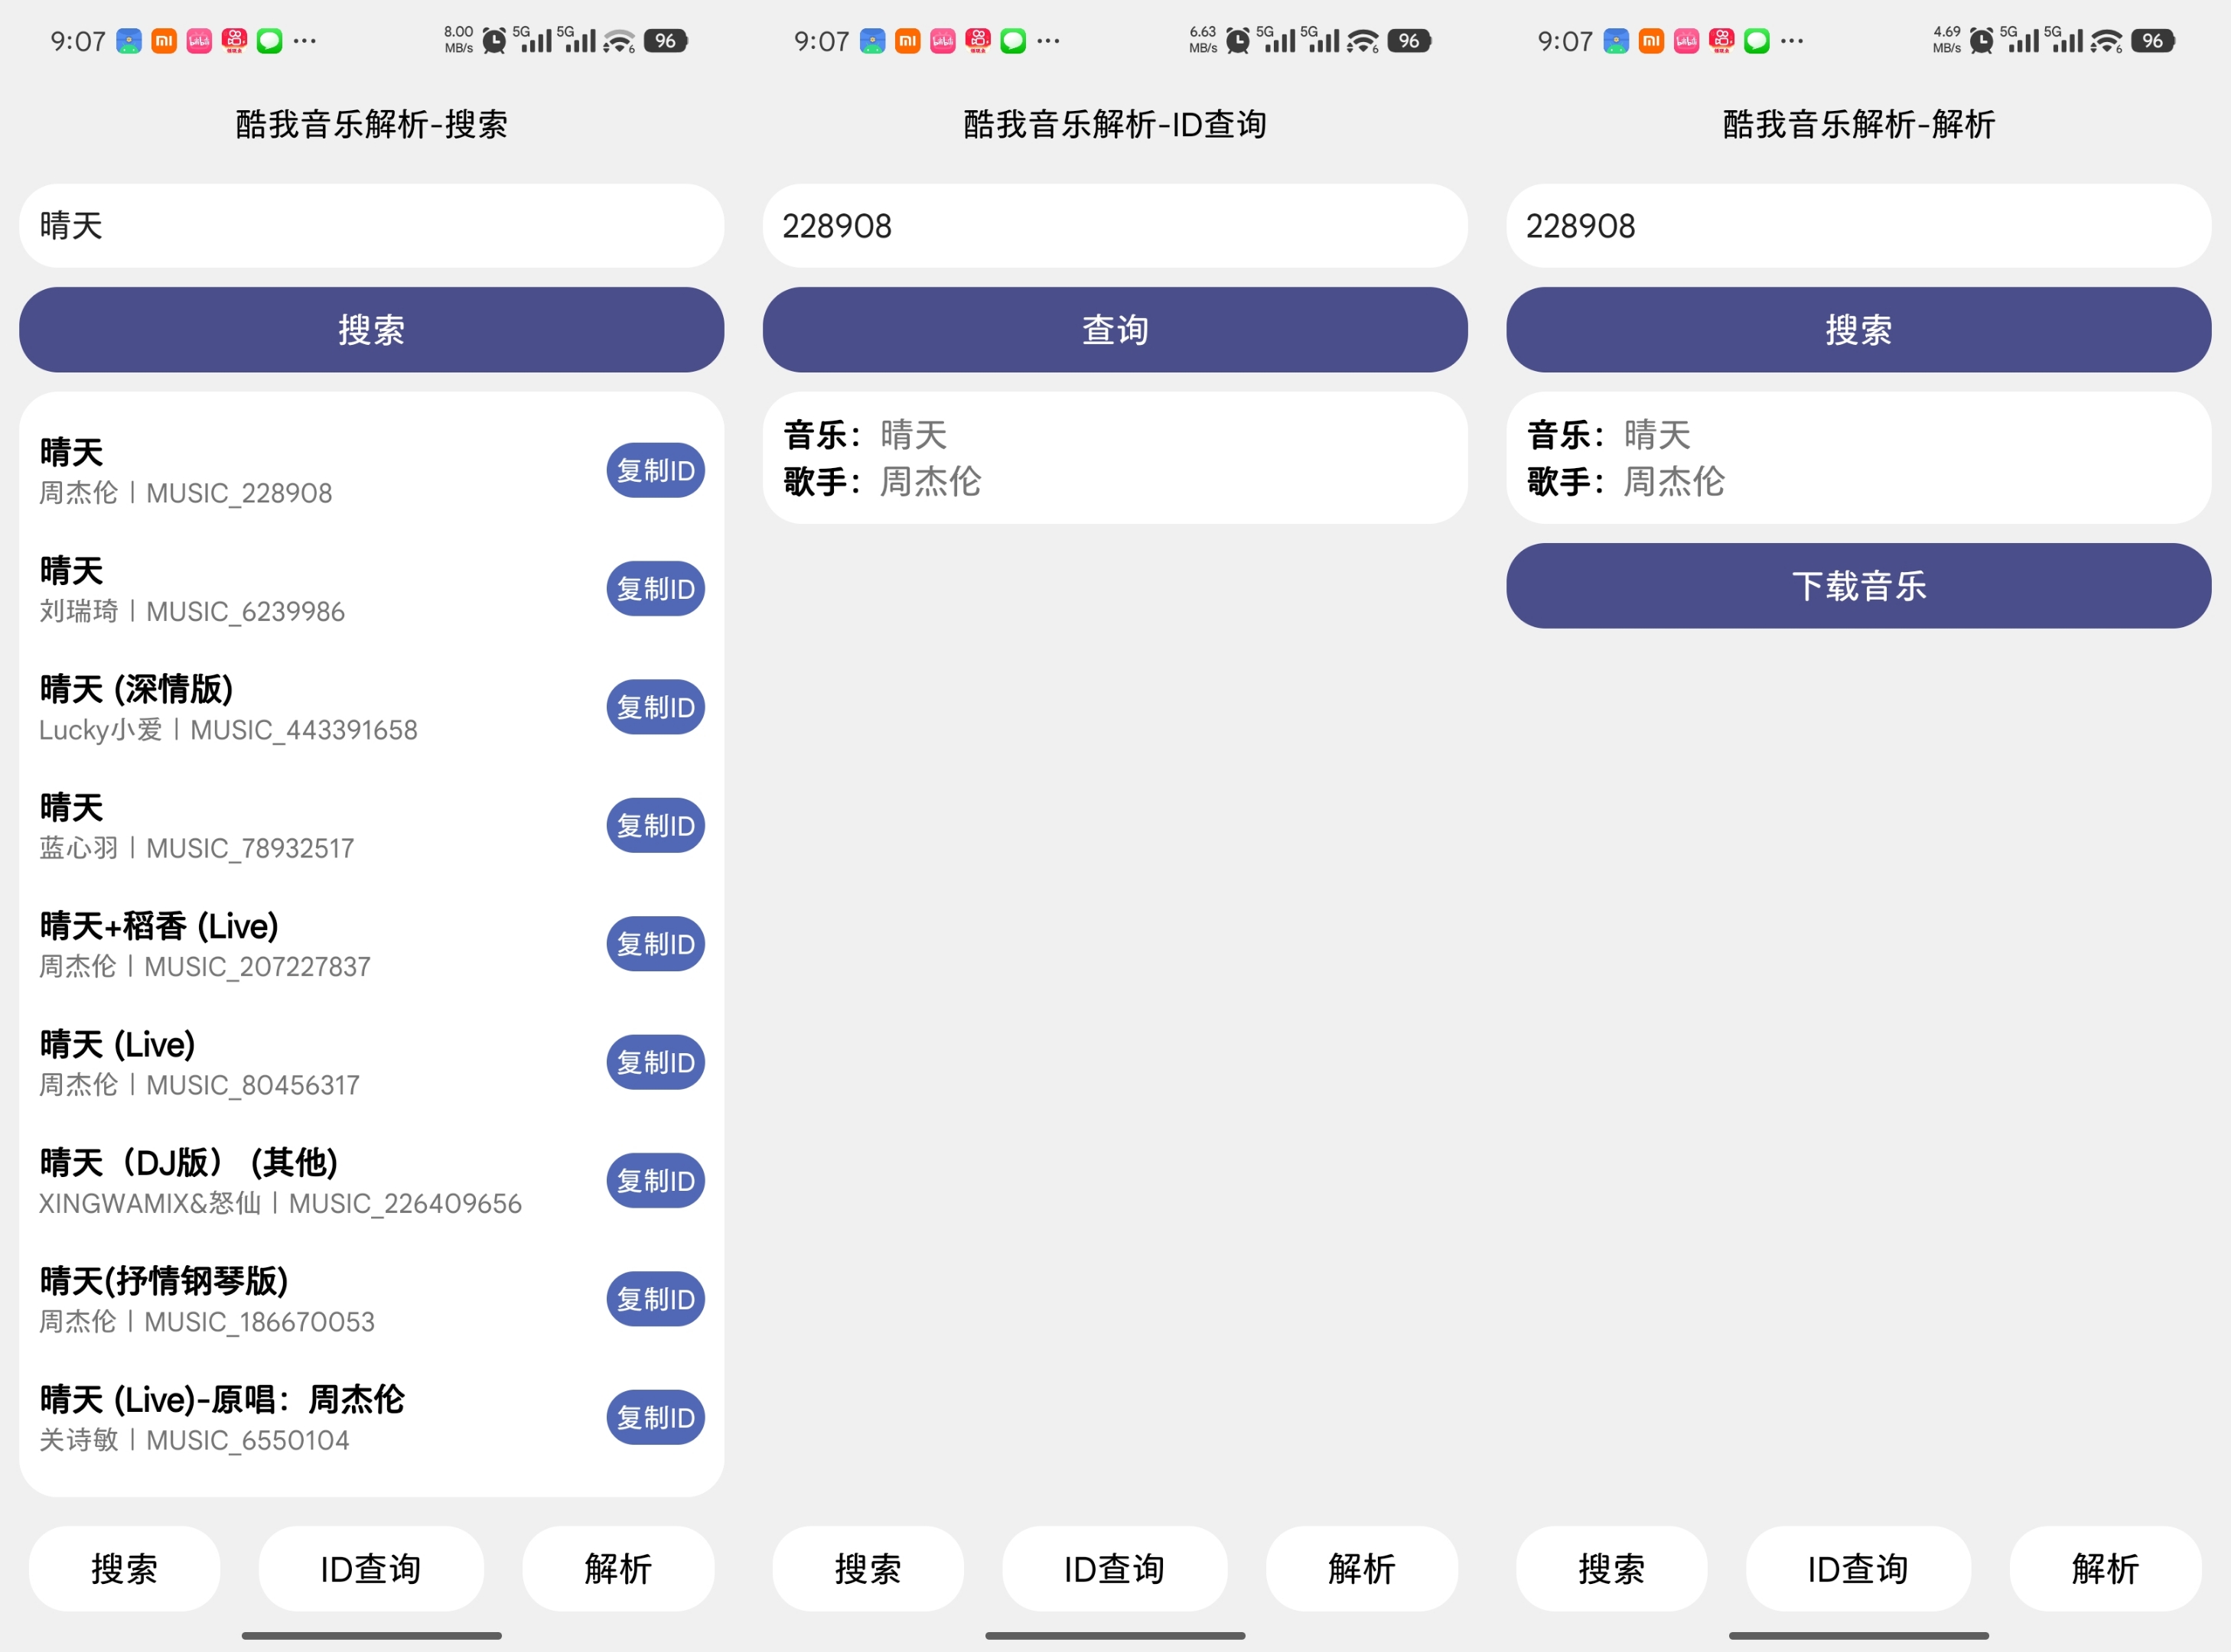Image resolution: width=2231 pixels, height=1652 pixels.
Task: Tap 查询 button on ID query screen
Action: (1115, 330)
